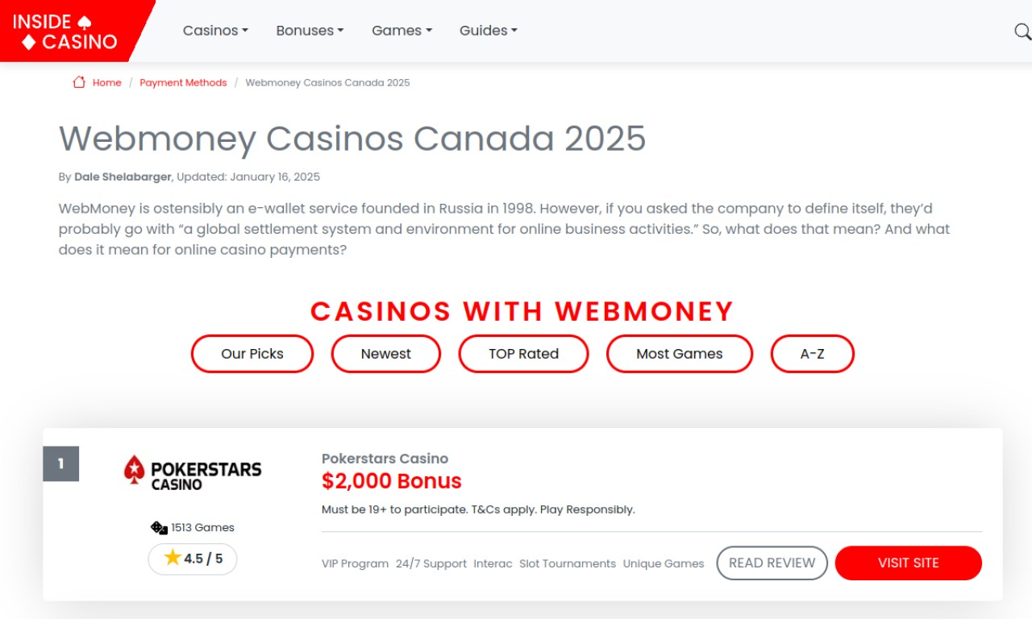
Task: Click the Home breadcrumb link
Action: pos(106,82)
